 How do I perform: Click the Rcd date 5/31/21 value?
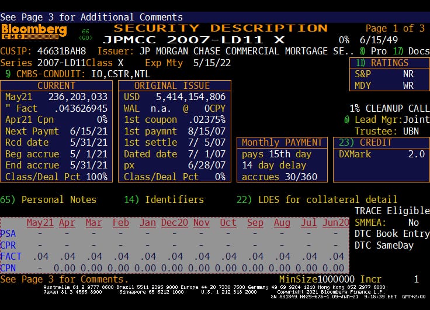click(x=89, y=143)
